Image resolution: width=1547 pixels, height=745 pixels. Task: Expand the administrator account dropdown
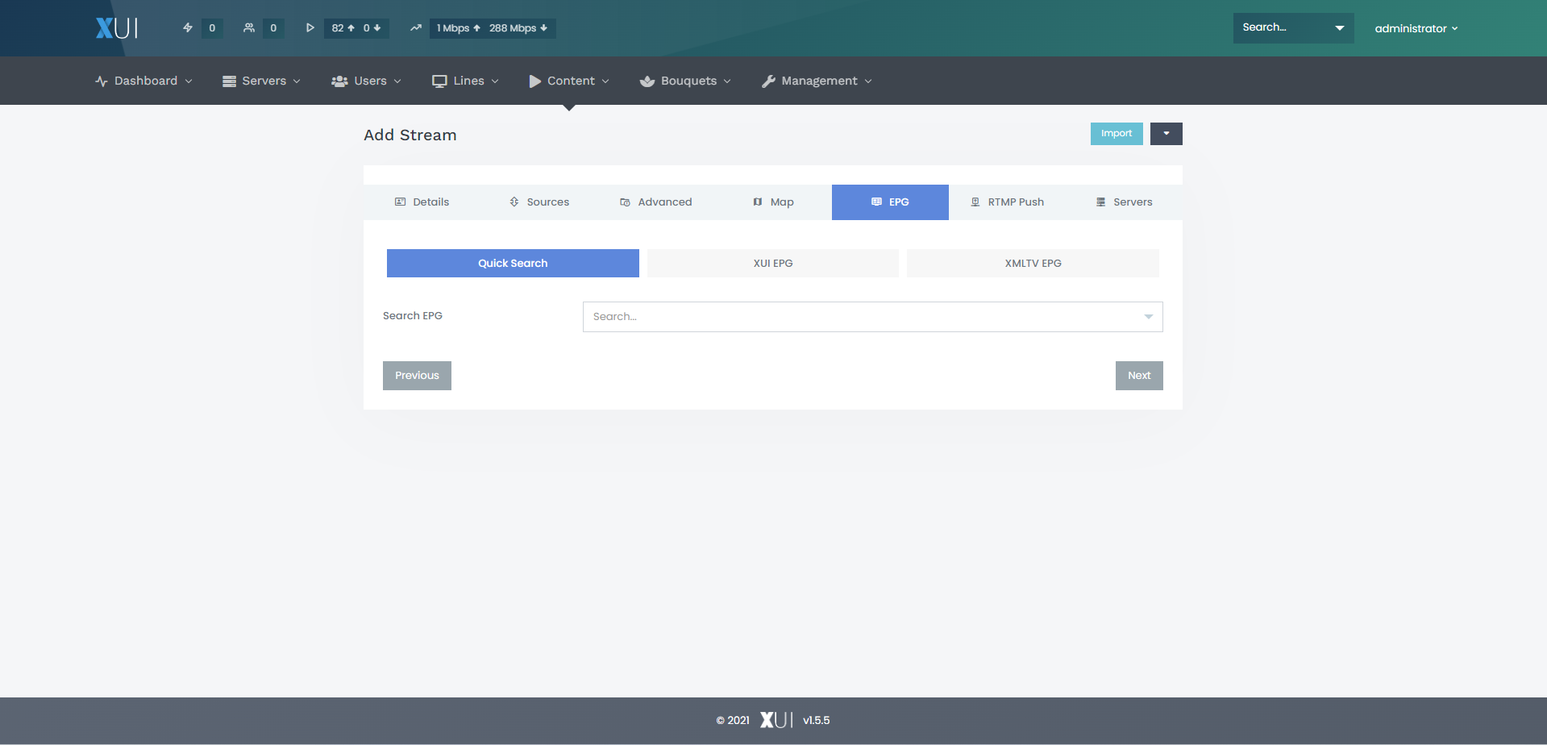1416,28
